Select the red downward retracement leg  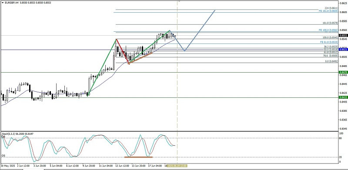click(122, 51)
